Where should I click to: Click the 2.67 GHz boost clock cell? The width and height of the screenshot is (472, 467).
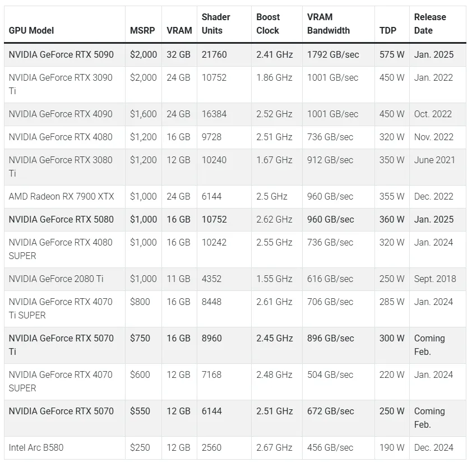(x=274, y=448)
